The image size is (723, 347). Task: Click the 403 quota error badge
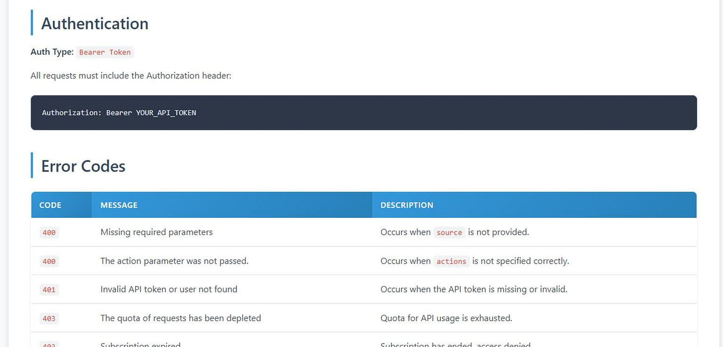49,318
